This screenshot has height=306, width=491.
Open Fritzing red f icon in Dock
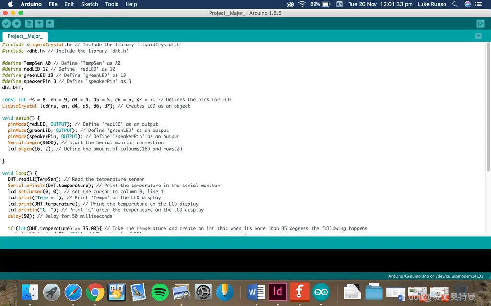[299, 292]
